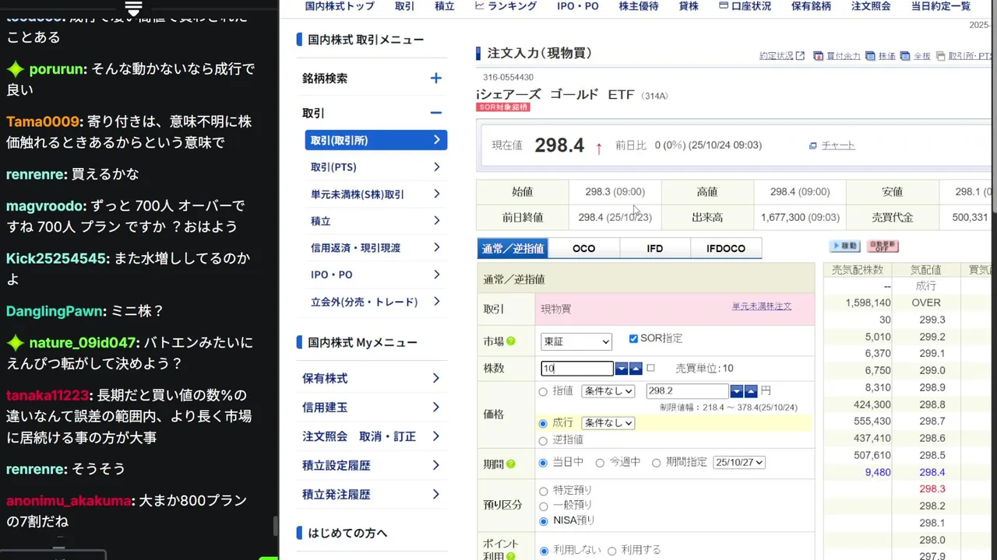Select the 期間指定 period radio button
997x560 pixels.
click(657, 463)
